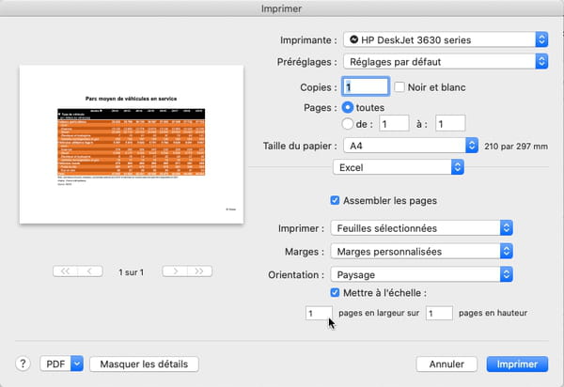The image size is (564, 387).
Task: Open the Imprimante printer dropdown
Action: (x=446, y=39)
